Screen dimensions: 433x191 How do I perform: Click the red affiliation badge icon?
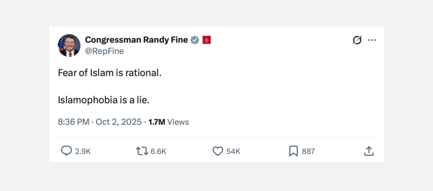[x=207, y=40]
